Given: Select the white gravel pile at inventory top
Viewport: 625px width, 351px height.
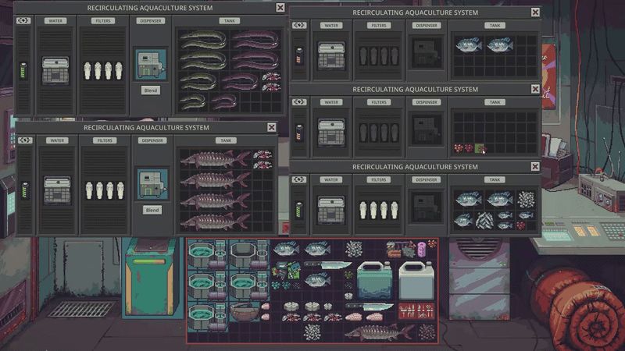Looking at the screenshot, I should point(354,250).
